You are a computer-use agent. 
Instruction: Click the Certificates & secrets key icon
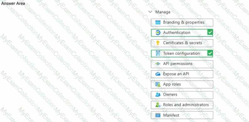click(x=158, y=43)
